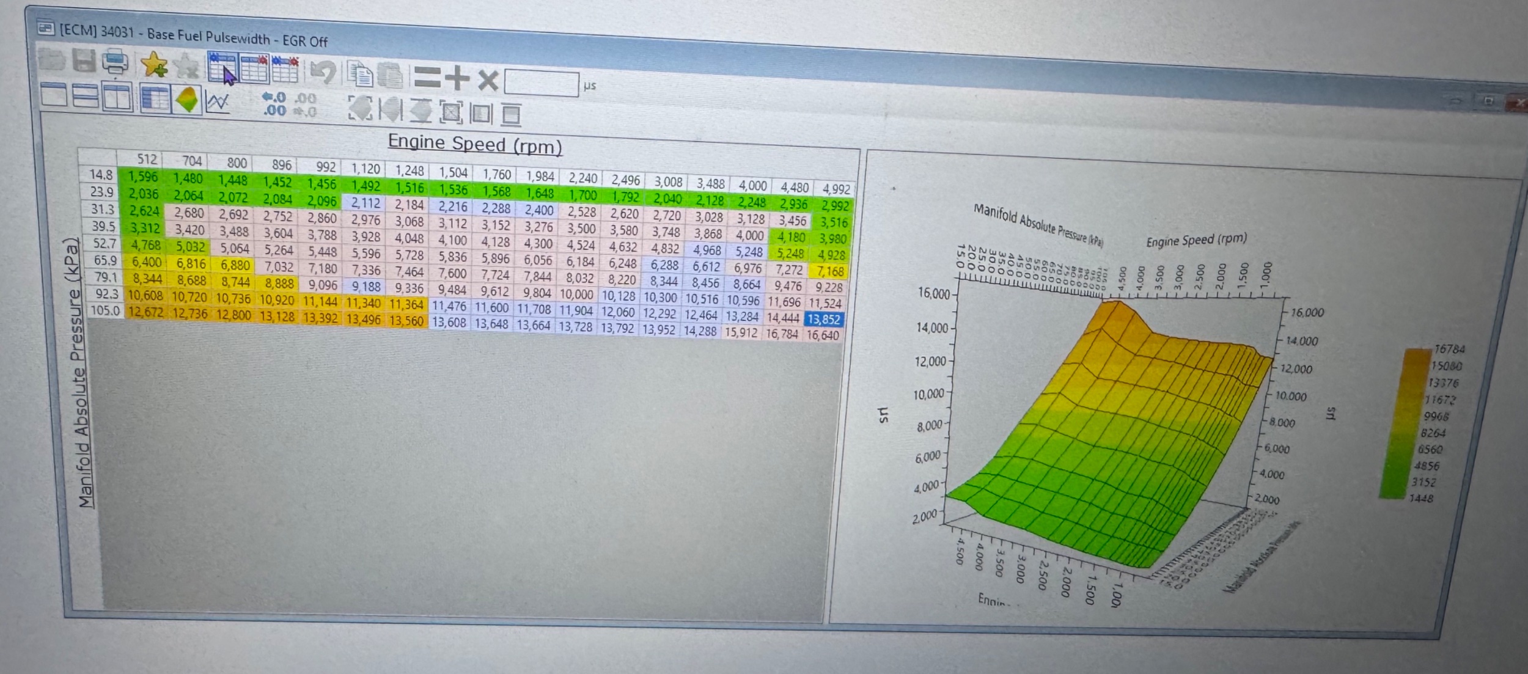Screen dimensions: 1528x674
Task: Click the print table icon
Action: 115,61
